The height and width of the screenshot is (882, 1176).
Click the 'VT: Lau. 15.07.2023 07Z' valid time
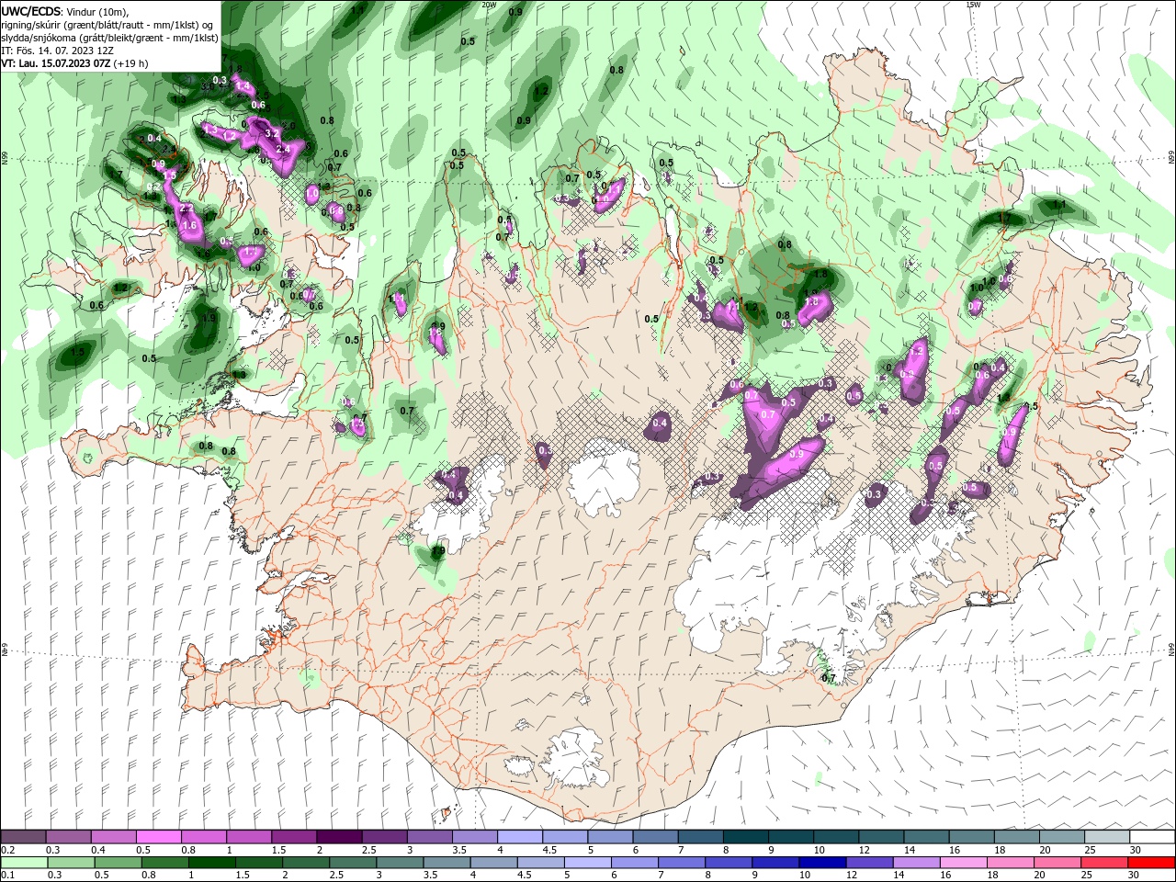tap(56, 63)
